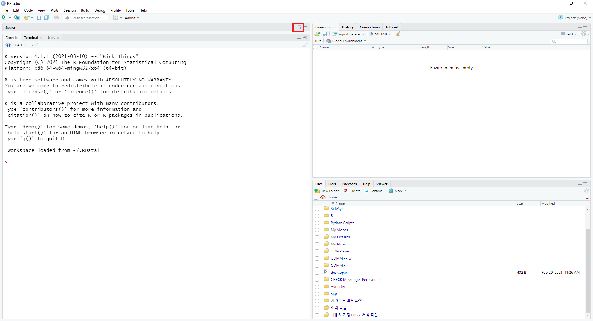Save all open documents

[x=47, y=18]
